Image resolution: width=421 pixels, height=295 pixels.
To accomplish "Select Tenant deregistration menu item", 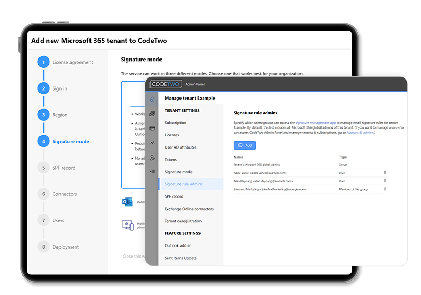I will [183, 221].
